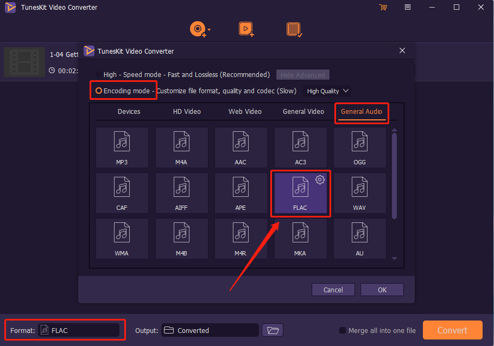Close the format selection dialog

[x=402, y=50]
